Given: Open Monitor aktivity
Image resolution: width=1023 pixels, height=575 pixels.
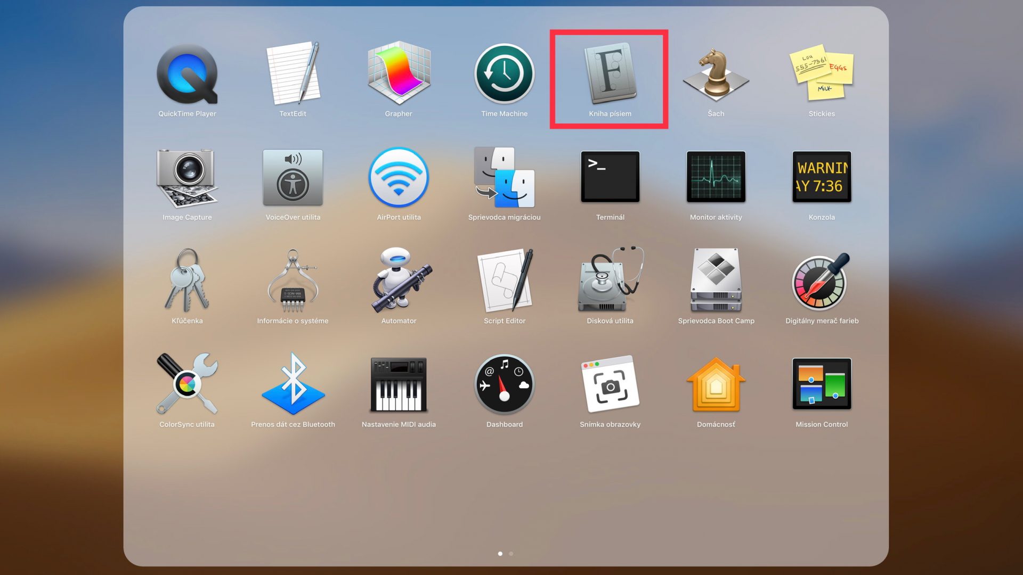Looking at the screenshot, I should [716, 177].
